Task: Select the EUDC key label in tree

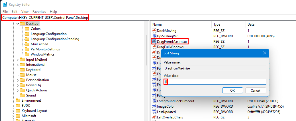Action: click(26, 105)
